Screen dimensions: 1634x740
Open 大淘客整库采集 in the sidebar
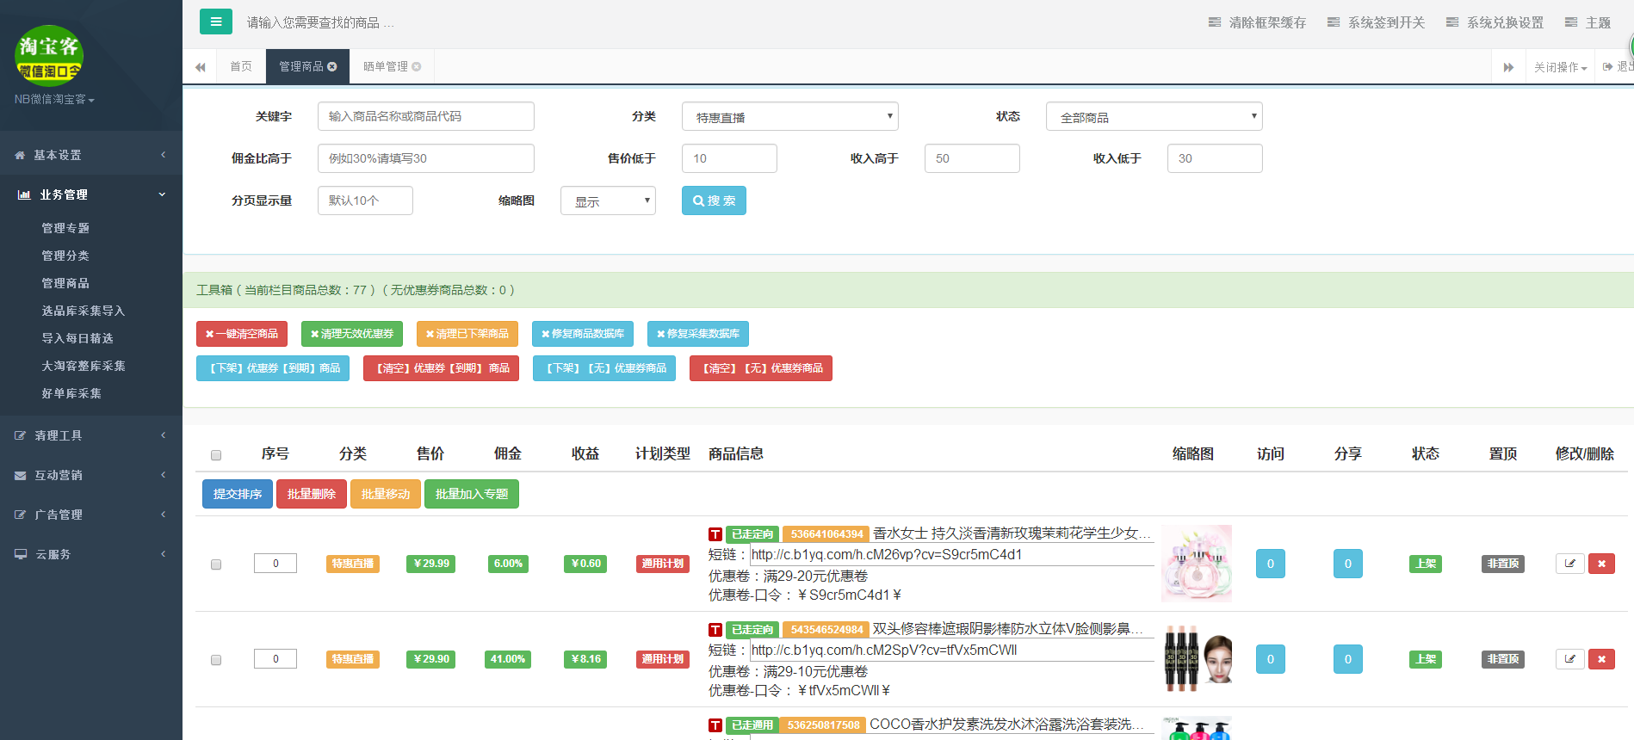(x=84, y=366)
